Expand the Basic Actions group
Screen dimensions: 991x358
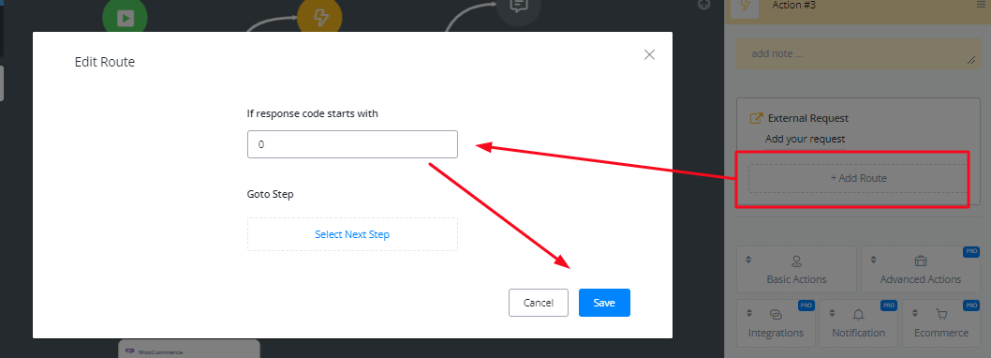click(x=796, y=269)
